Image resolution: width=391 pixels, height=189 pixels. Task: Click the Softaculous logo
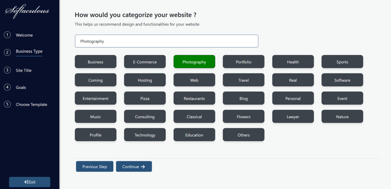click(27, 11)
